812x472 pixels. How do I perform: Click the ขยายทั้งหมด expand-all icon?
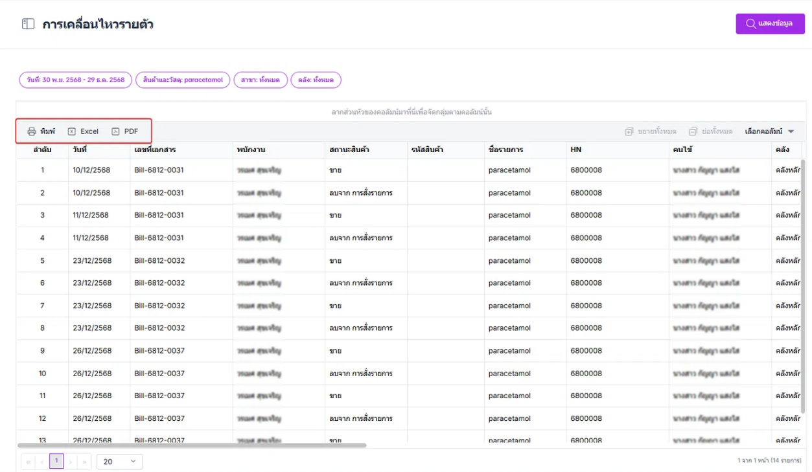coord(629,131)
